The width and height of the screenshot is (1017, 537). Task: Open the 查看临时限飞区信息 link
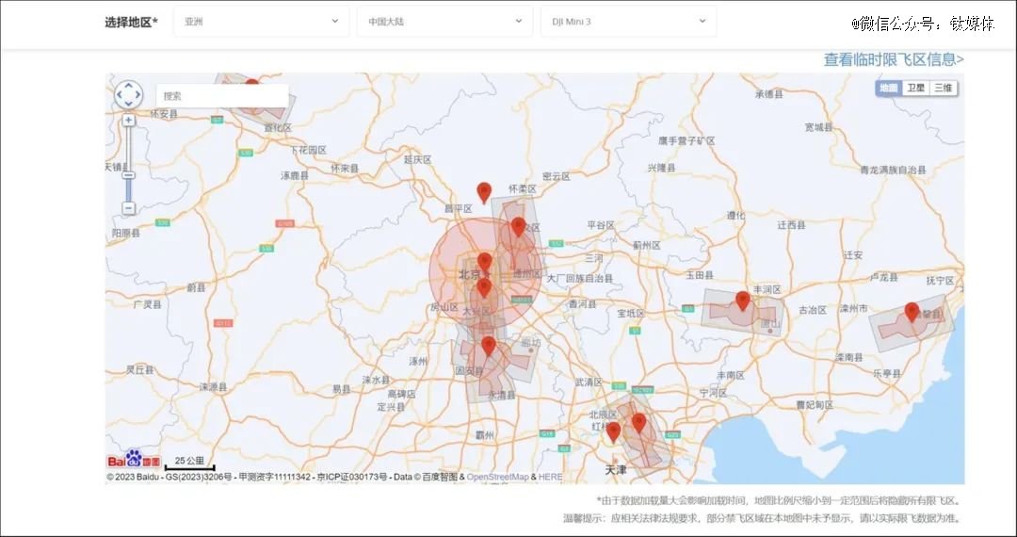pyautogui.click(x=894, y=59)
